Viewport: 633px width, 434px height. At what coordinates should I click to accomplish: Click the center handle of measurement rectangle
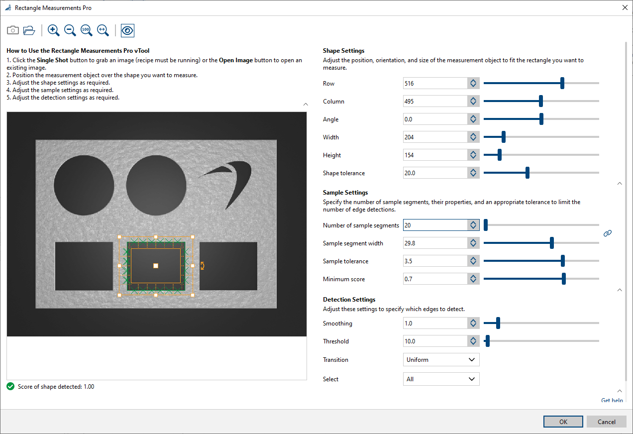tap(156, 266)
